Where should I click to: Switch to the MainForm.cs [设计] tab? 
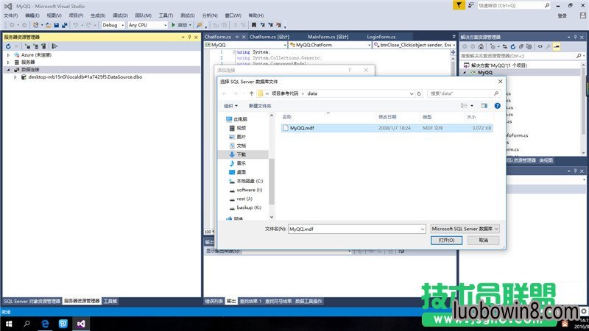coord(328,37)
